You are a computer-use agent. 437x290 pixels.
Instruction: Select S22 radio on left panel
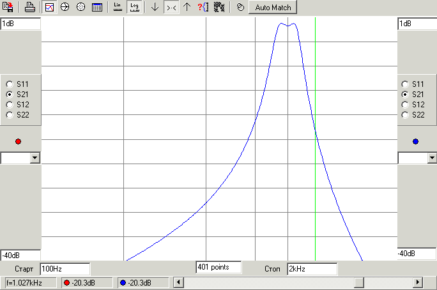[10, 115]
